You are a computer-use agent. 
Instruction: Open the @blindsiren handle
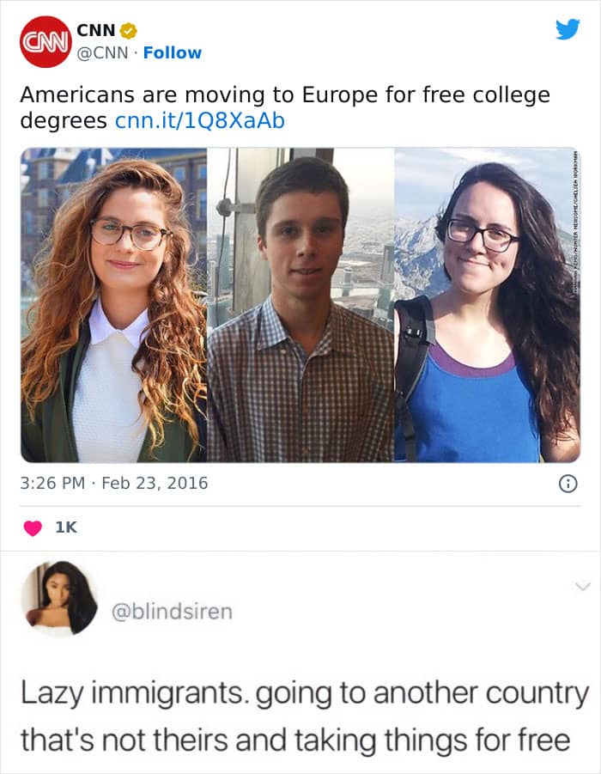click(172, 612)
